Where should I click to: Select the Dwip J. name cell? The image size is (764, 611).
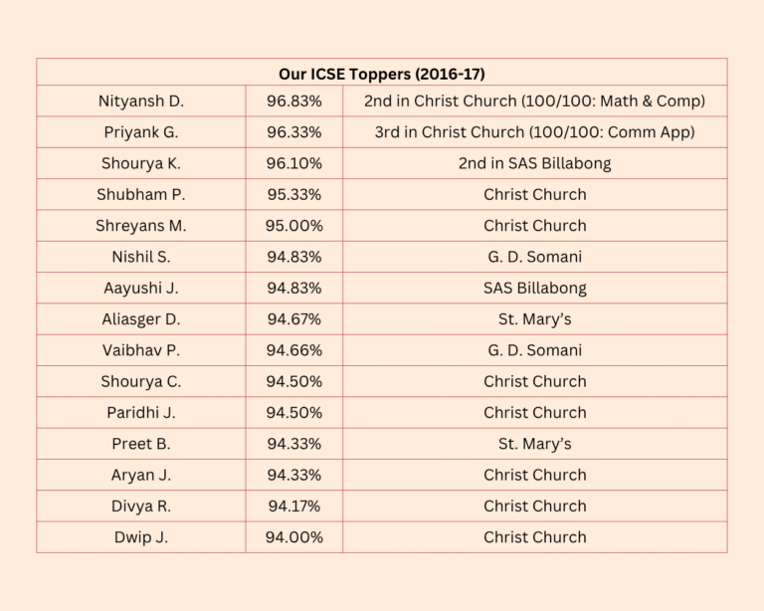141,537
